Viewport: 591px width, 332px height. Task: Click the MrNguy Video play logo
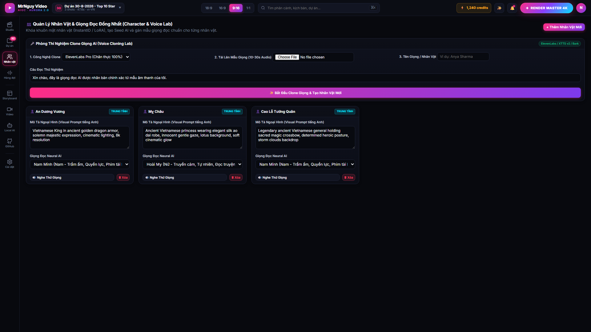10,8
